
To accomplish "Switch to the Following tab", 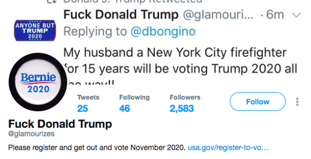I will (x=134, y=103).
